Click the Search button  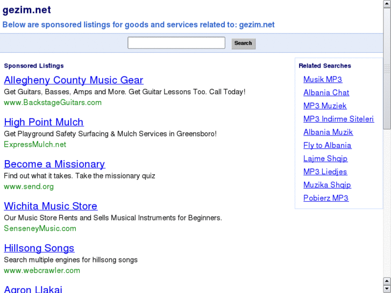coord(244,44)
